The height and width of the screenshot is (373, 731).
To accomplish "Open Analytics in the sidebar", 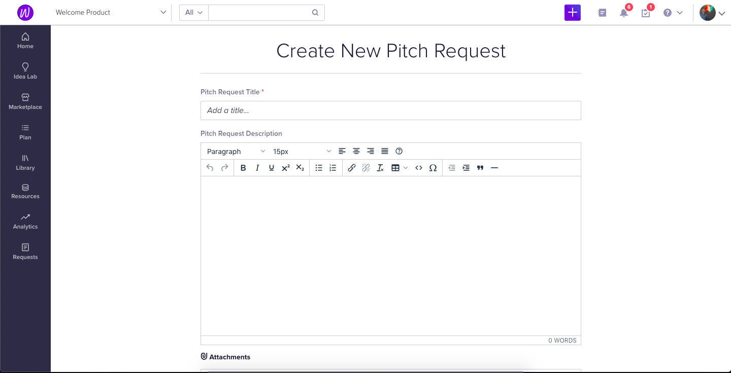I will [x=25, y=221].
